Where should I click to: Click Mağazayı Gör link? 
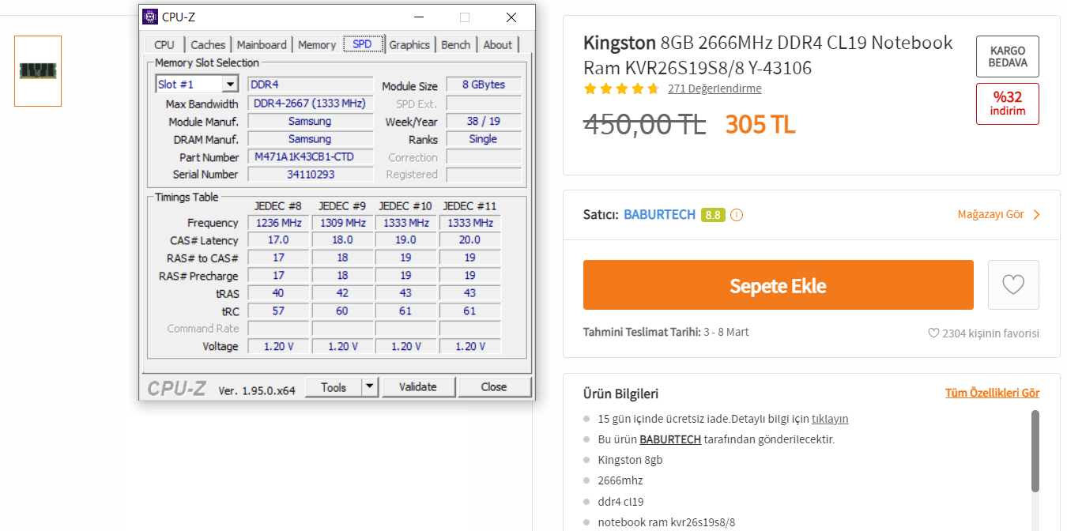coord(990,215)
